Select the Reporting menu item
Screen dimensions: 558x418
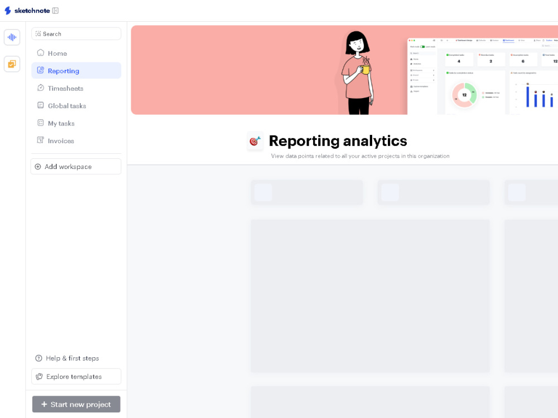(x=76, y=71)
